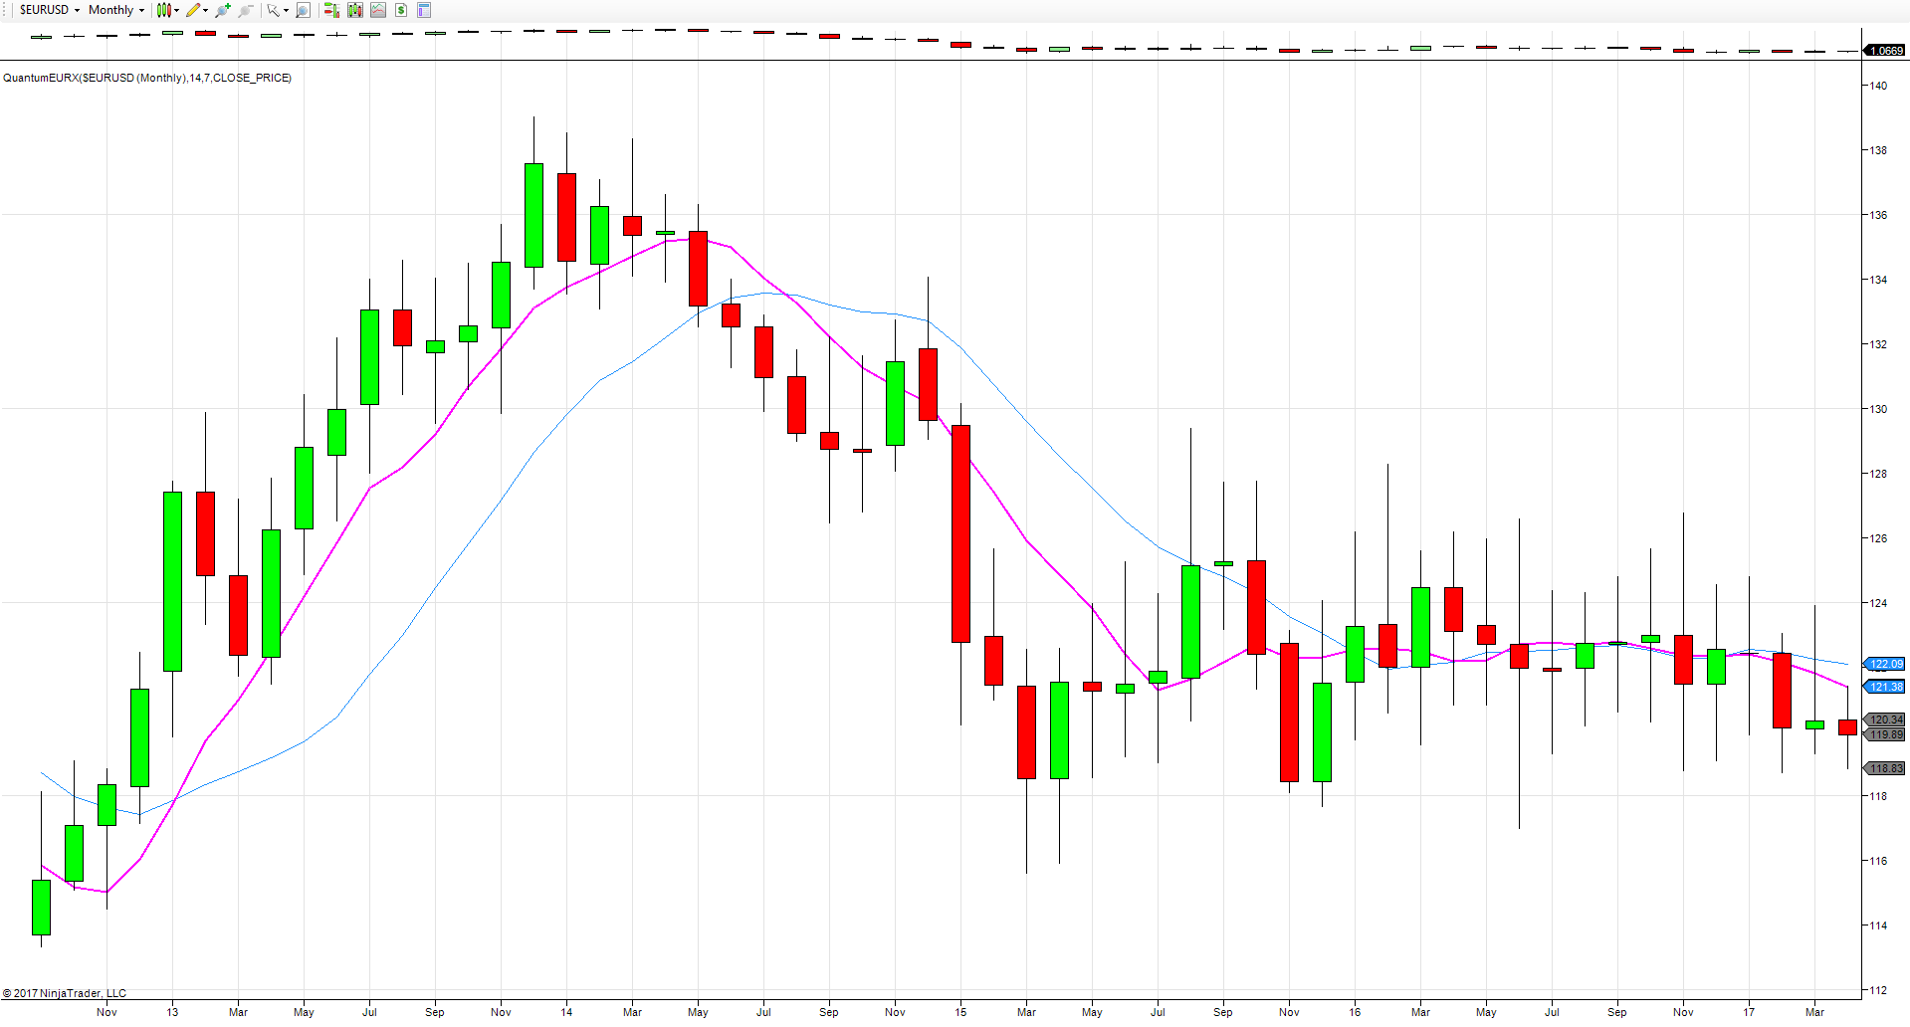Viewport: 1910px width, 1027px height.
Task: Click the 2017 NinjaTrader, LLC copyright text
Action: (65, 993)
